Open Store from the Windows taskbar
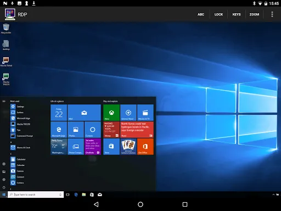The height and width of the screenshot is (211, 281). pyautogui.click(x=92, y=195)
